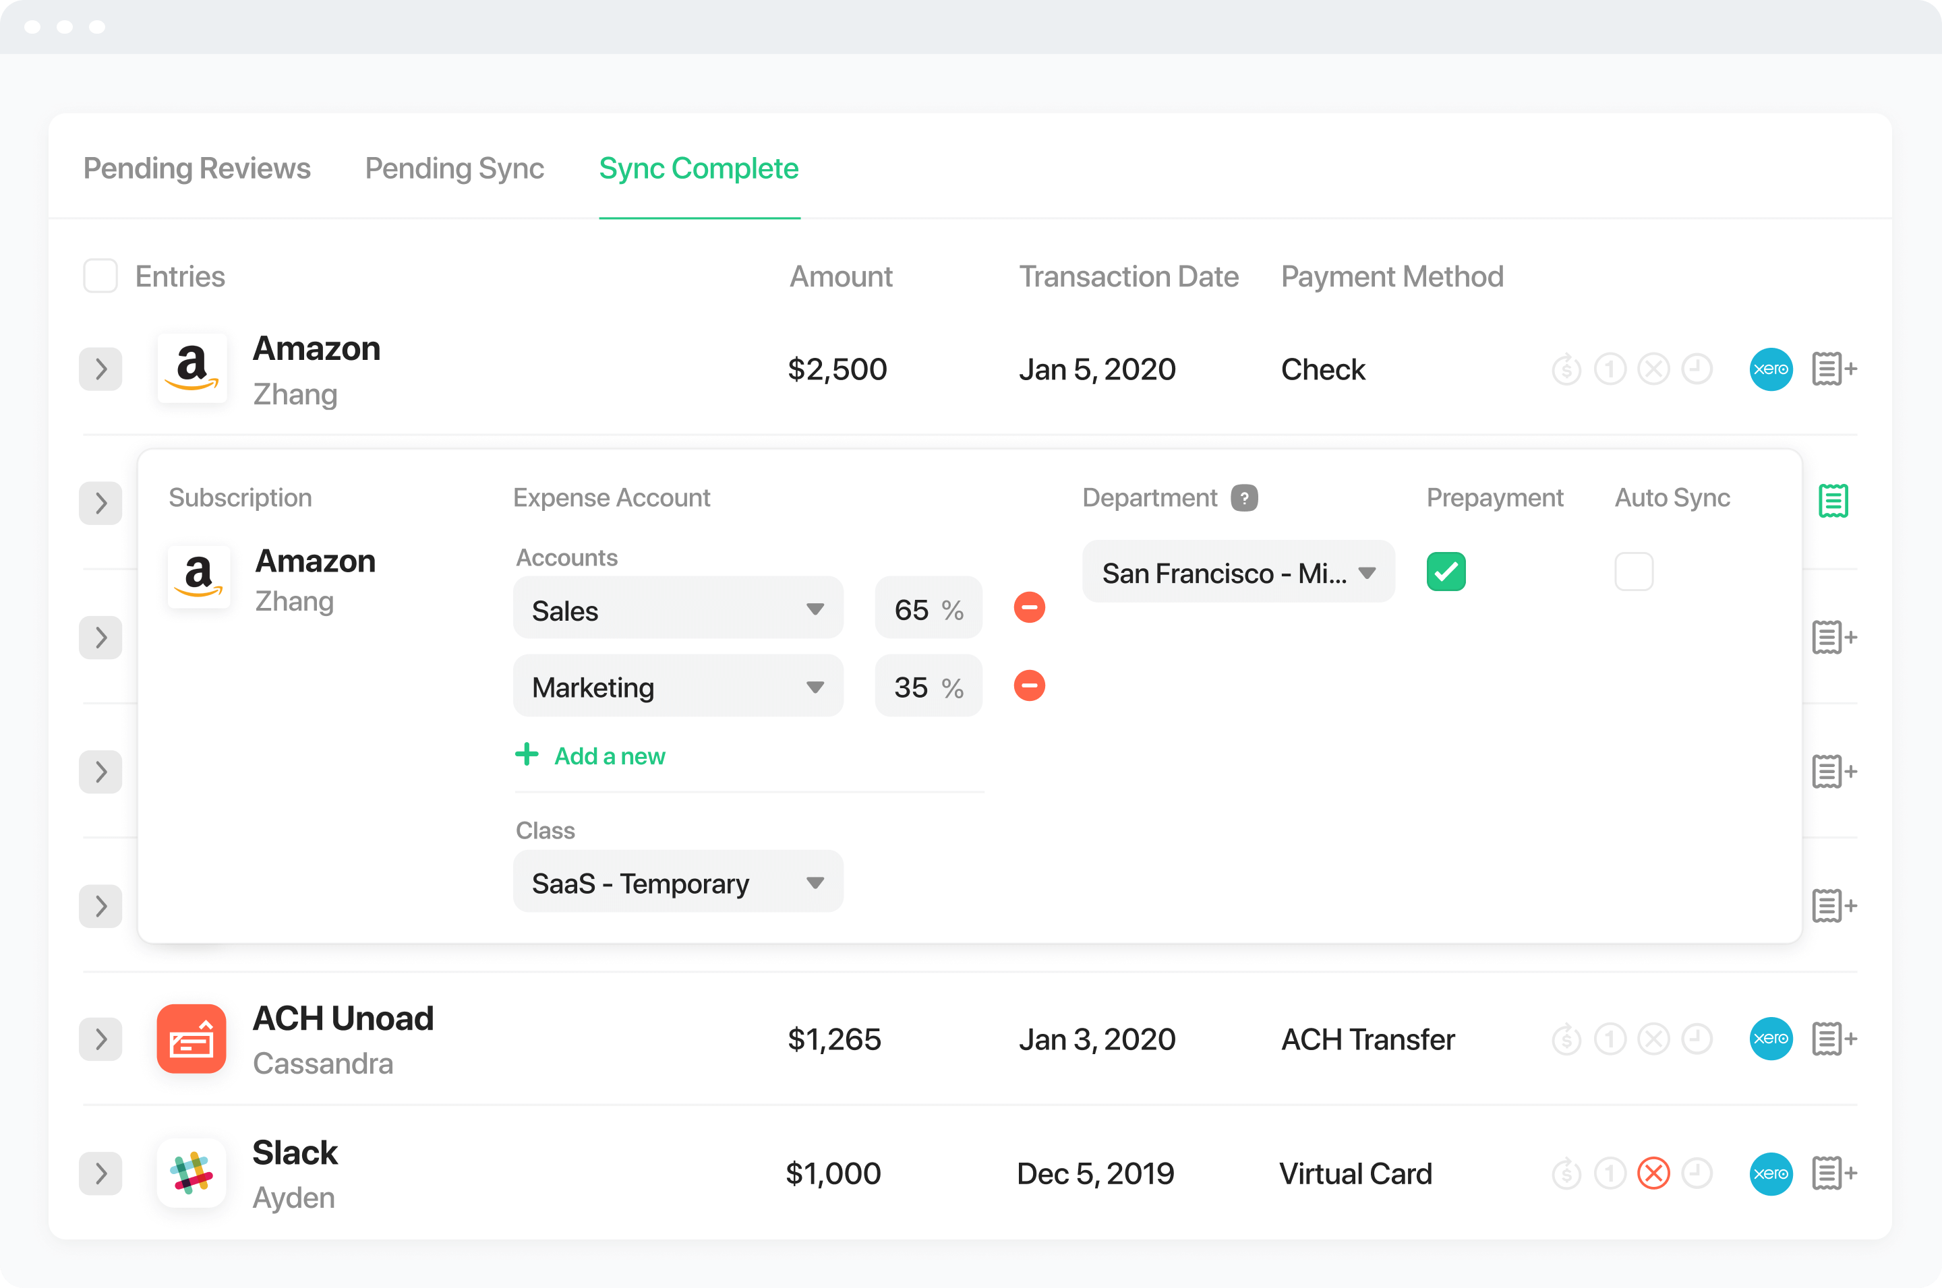Screen dimensions: 1942x1288
Task: Open add-receipt icon in Slack row
Action: 1833,1173
